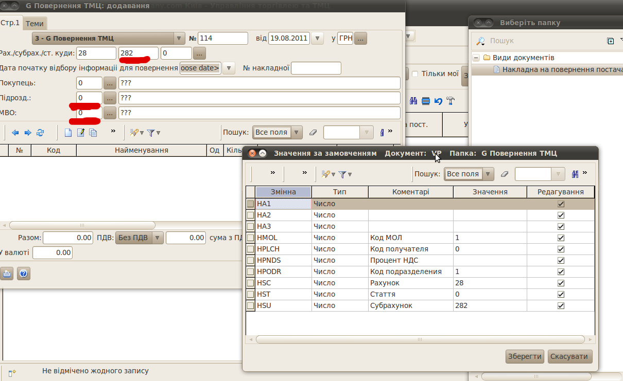Toggle the Редагування checkbox for HPLCH

click(x=561, y=249)
